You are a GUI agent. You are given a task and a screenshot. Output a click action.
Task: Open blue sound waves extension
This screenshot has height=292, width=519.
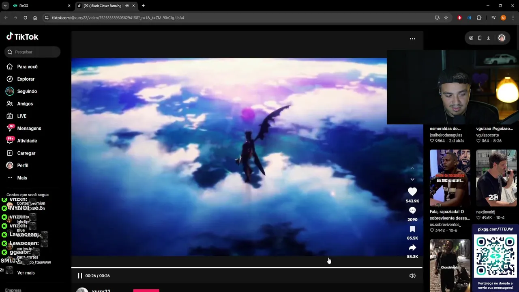pyautogui.click(x=469, y=18)
